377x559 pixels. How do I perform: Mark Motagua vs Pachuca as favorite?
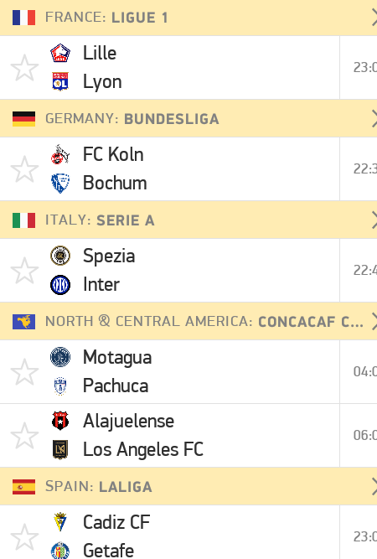click(x=24, y=372)
